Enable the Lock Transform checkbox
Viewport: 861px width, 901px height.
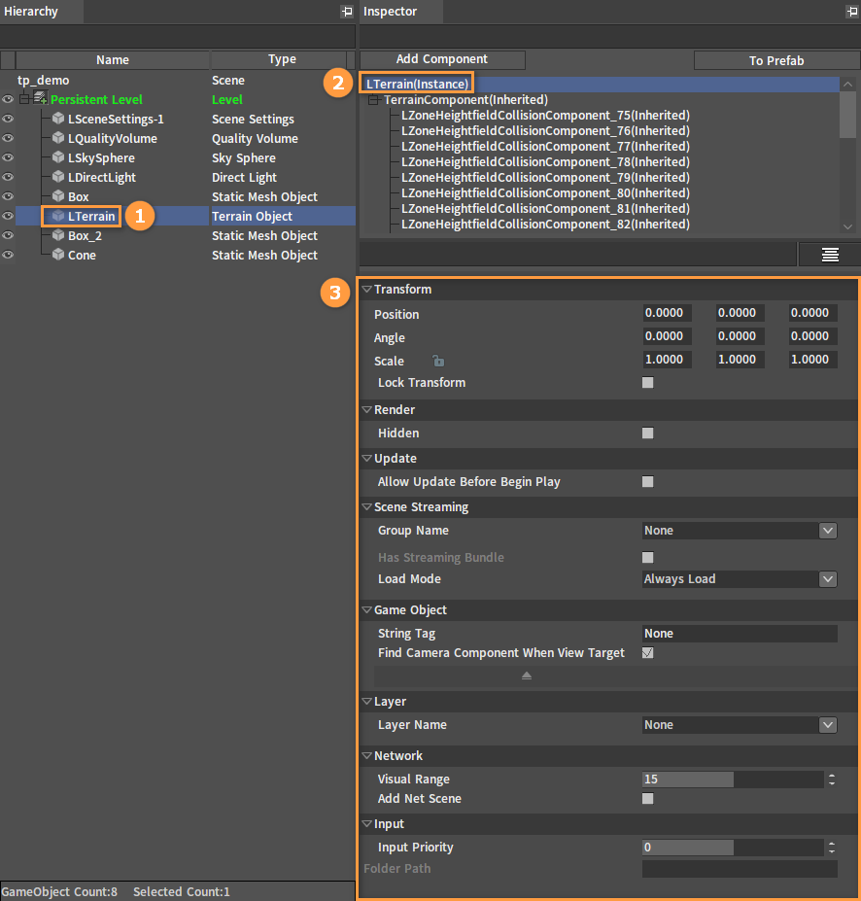[x=648, y=383]
